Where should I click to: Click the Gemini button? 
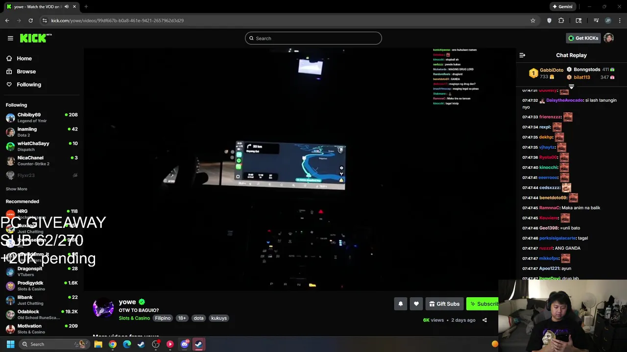[562, 7]
